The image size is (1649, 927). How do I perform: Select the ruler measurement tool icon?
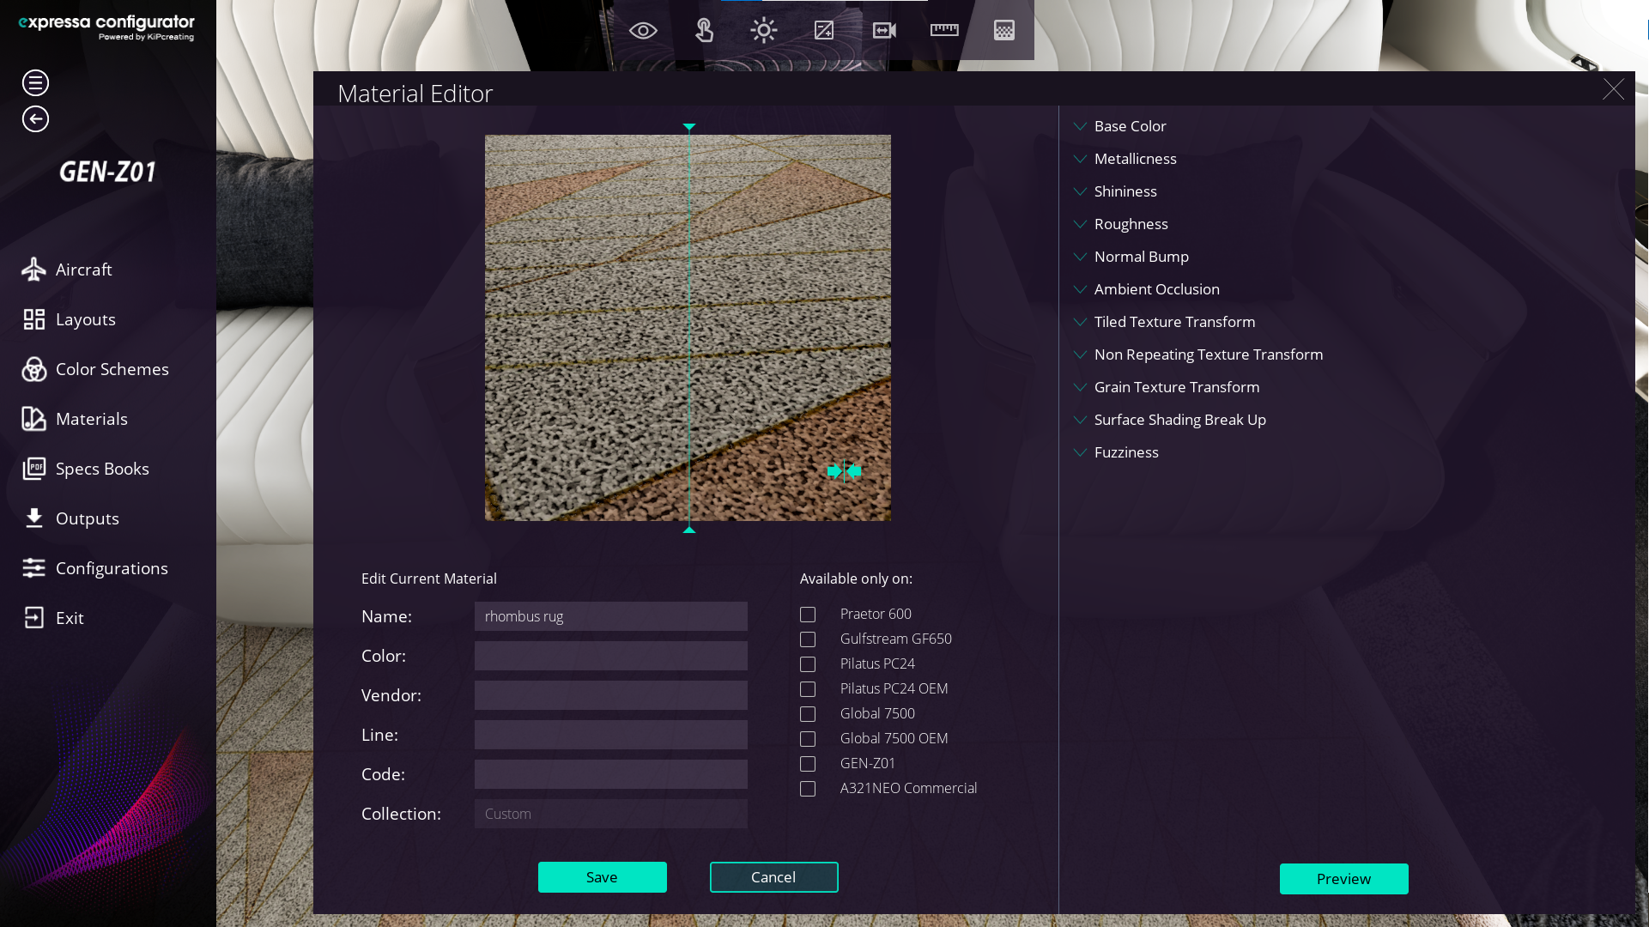pyautogui.click(x=944, y=31)
